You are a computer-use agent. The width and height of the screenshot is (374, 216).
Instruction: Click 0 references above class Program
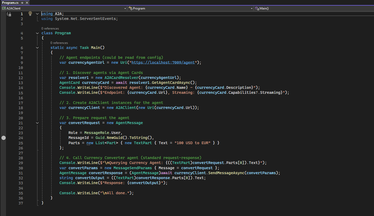(x=51, y=28)
